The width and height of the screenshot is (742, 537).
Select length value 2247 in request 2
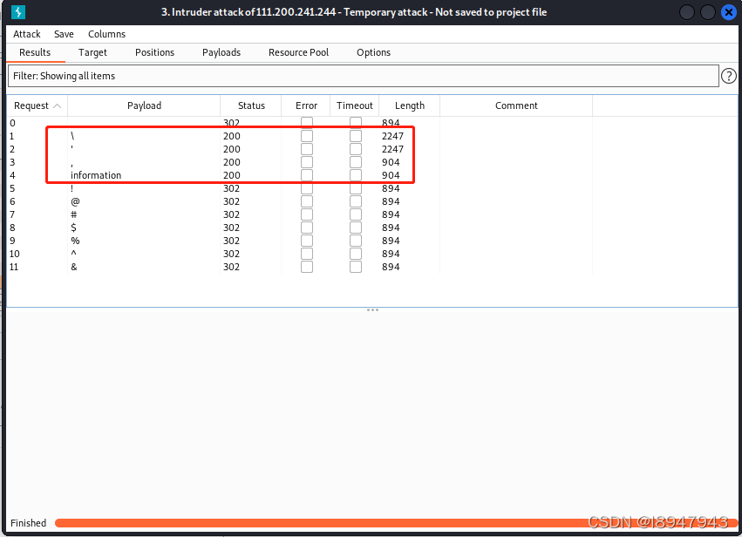coord(392,149)
